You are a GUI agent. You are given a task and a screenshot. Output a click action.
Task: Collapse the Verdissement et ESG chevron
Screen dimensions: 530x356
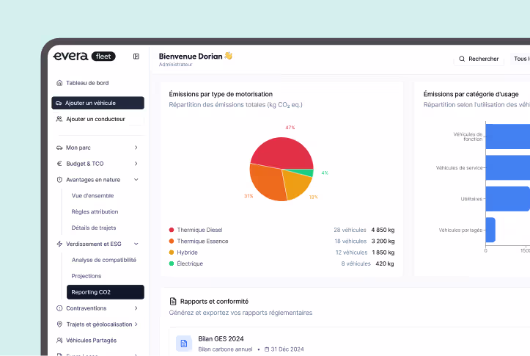(x=136, y=244)
